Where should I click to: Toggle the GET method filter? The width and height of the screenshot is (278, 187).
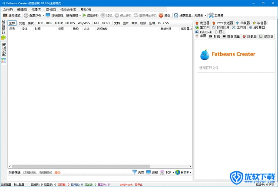(x=96, y=23)
